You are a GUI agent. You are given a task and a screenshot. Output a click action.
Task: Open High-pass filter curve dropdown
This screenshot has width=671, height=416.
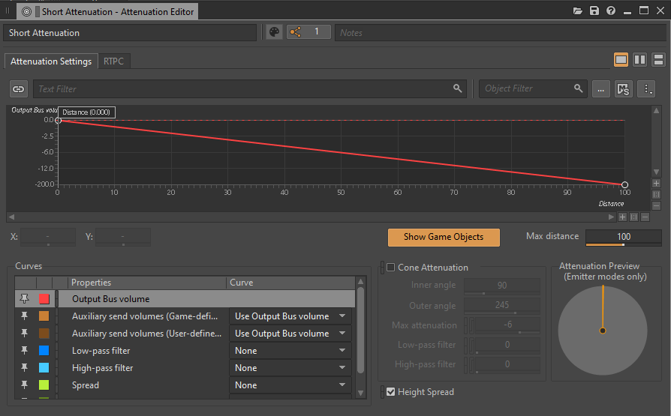coord(290,368)
